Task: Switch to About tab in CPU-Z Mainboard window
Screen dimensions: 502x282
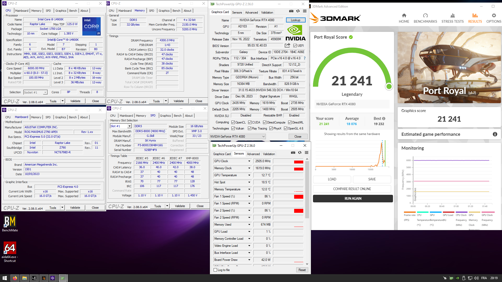Action: click(x=84, y=117)
